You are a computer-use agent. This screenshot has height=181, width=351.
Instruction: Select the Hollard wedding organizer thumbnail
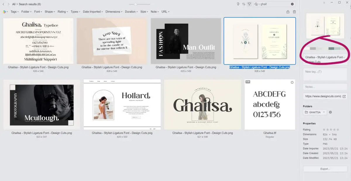(x=122, y=104)
